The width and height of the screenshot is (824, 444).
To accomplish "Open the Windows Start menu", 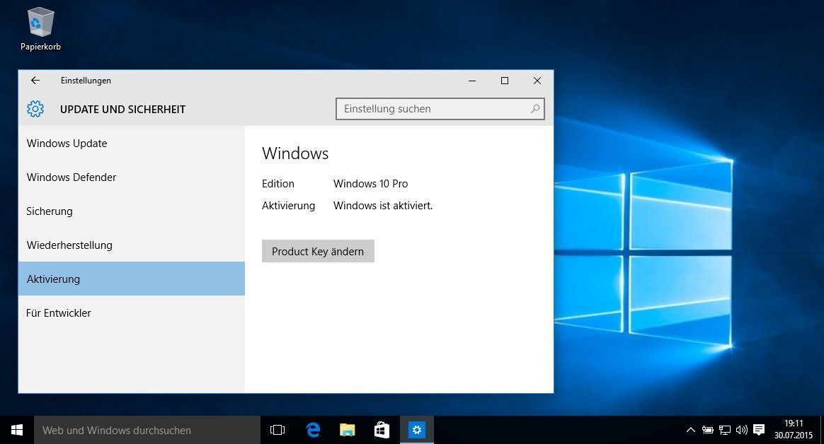I will click(17, 430).
